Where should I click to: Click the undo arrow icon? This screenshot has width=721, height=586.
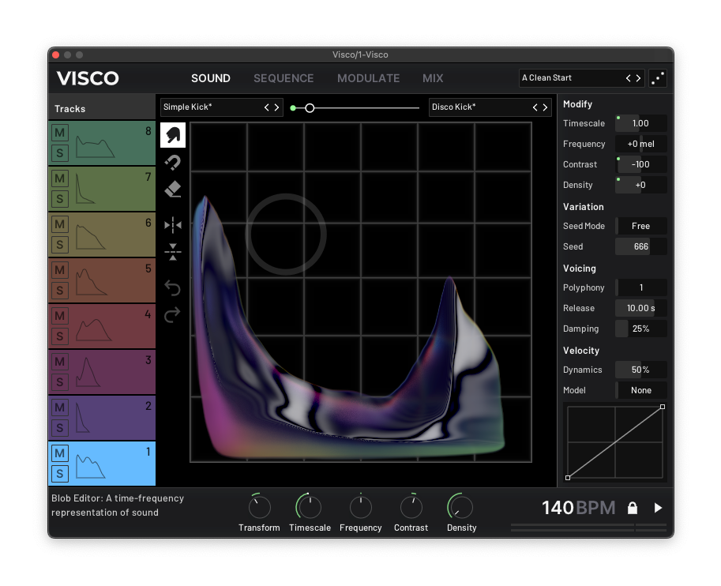(x=173, y=288)
